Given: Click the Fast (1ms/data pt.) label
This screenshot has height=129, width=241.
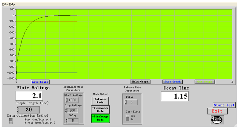Looking at the screenshot, I should (38, 120).
